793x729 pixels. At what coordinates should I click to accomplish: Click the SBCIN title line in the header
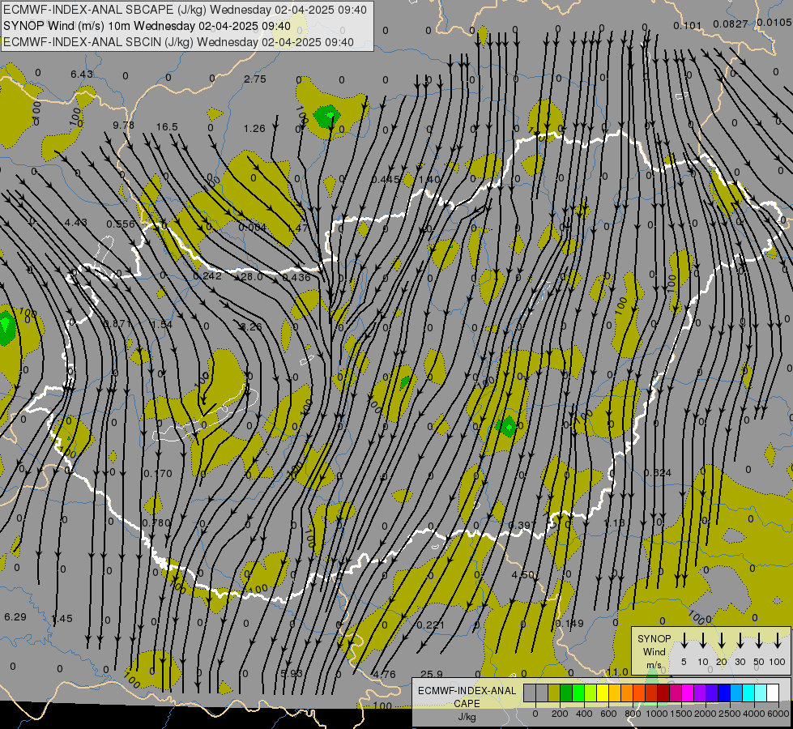coord(178,42)
